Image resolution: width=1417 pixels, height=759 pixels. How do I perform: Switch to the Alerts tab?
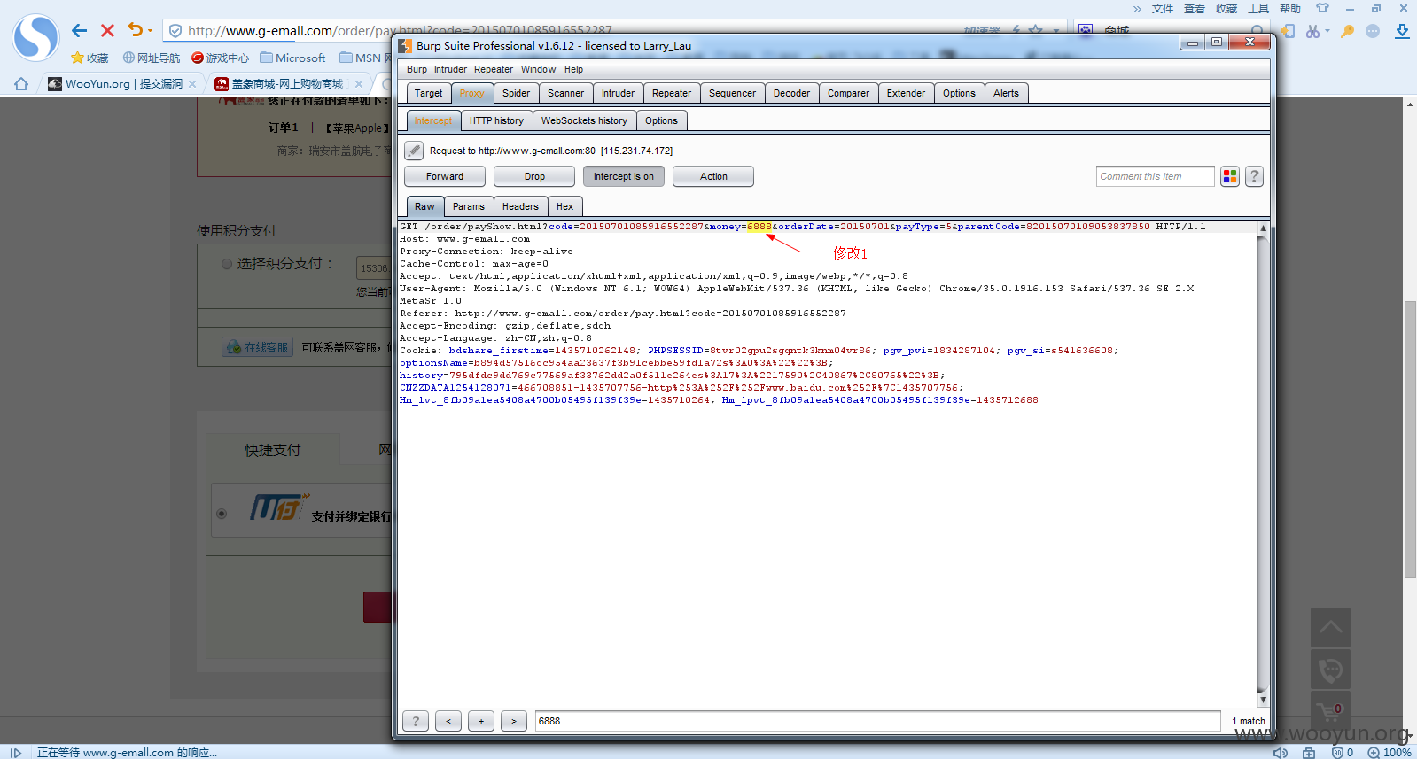[x=1006, y=93]
